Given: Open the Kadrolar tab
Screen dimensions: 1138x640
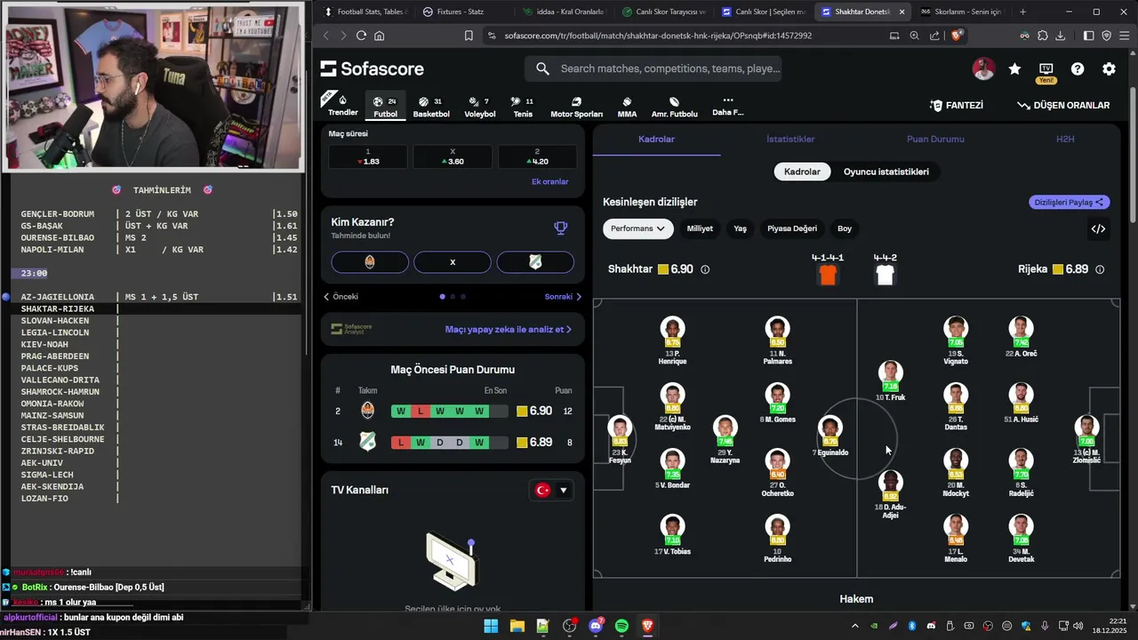Looking at the screenshot, I should click(x=656, y=140).
